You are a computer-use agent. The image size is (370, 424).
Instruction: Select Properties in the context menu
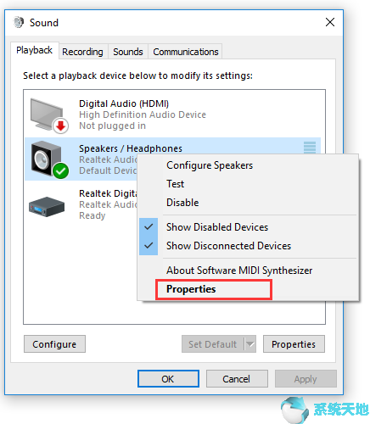point(191,289)
